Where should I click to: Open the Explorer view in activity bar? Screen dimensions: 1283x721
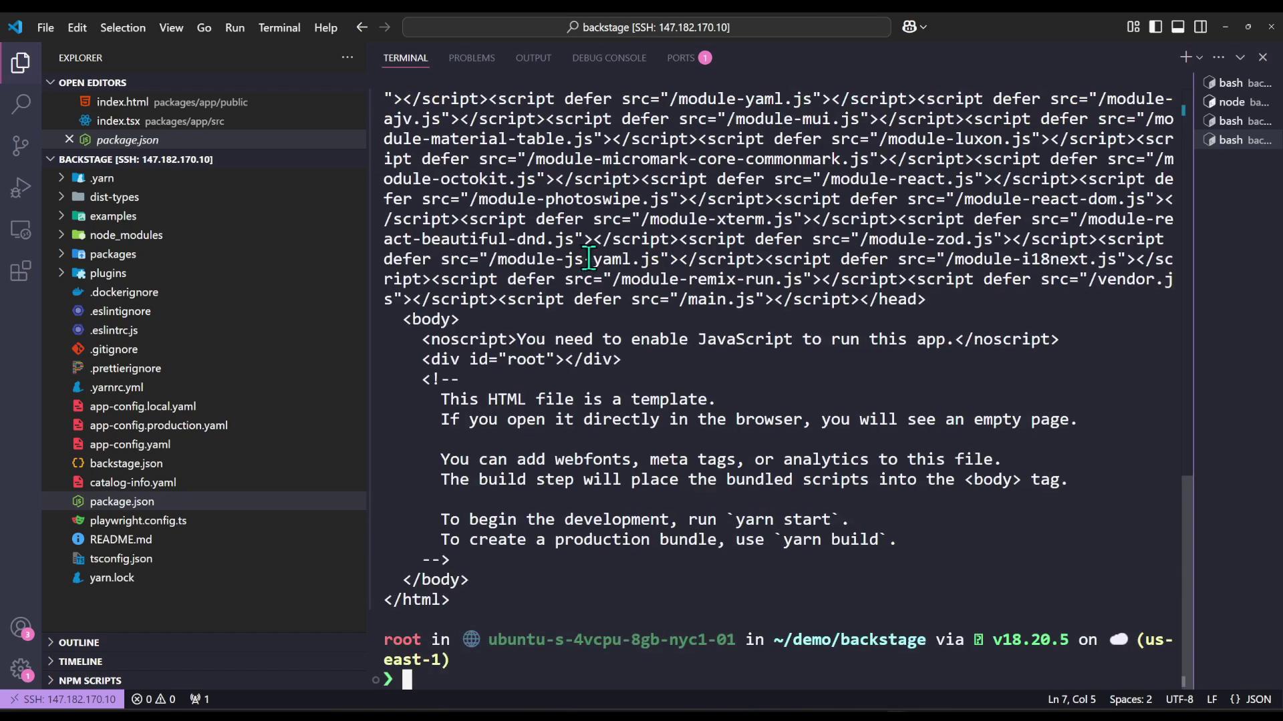21,63
